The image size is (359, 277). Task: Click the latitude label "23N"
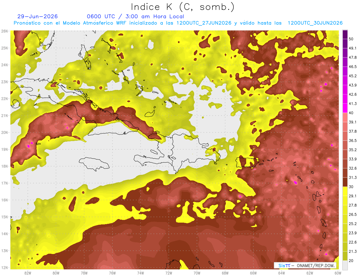[4, 82]
